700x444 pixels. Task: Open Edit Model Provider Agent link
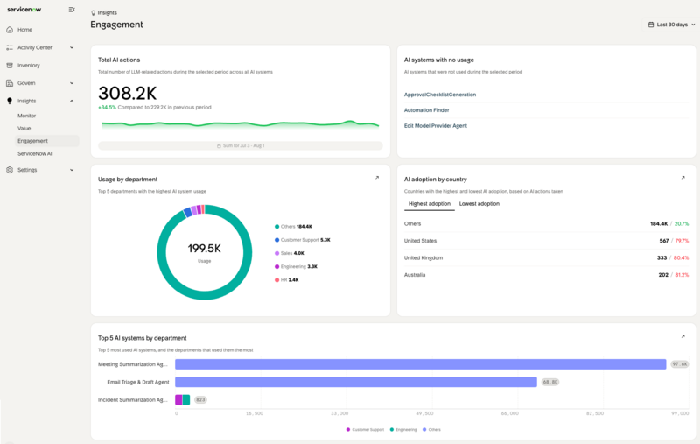[x=435, y=126]
